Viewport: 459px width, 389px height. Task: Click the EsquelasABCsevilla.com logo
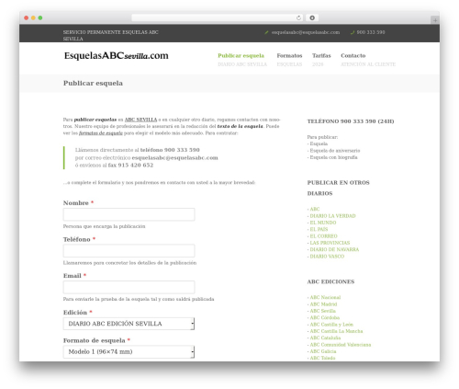[117, 56]
